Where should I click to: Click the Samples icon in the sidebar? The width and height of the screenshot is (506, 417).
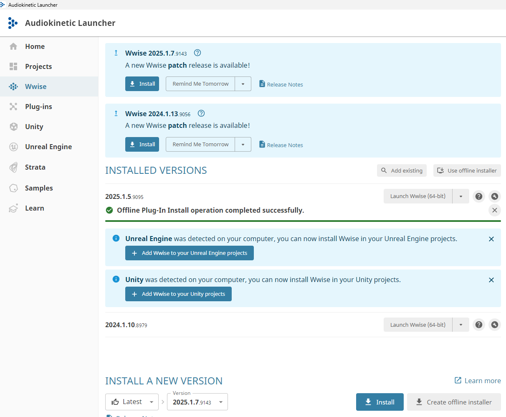coord(13,188)
